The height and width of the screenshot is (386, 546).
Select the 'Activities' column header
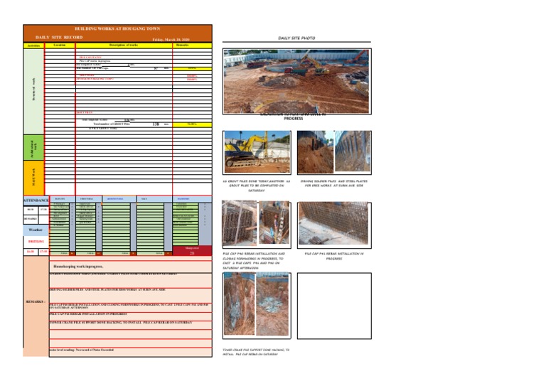[x=34, y=45]
